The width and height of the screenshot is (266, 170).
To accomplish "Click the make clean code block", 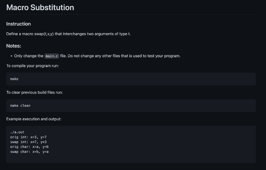I will tap(131, 106).
